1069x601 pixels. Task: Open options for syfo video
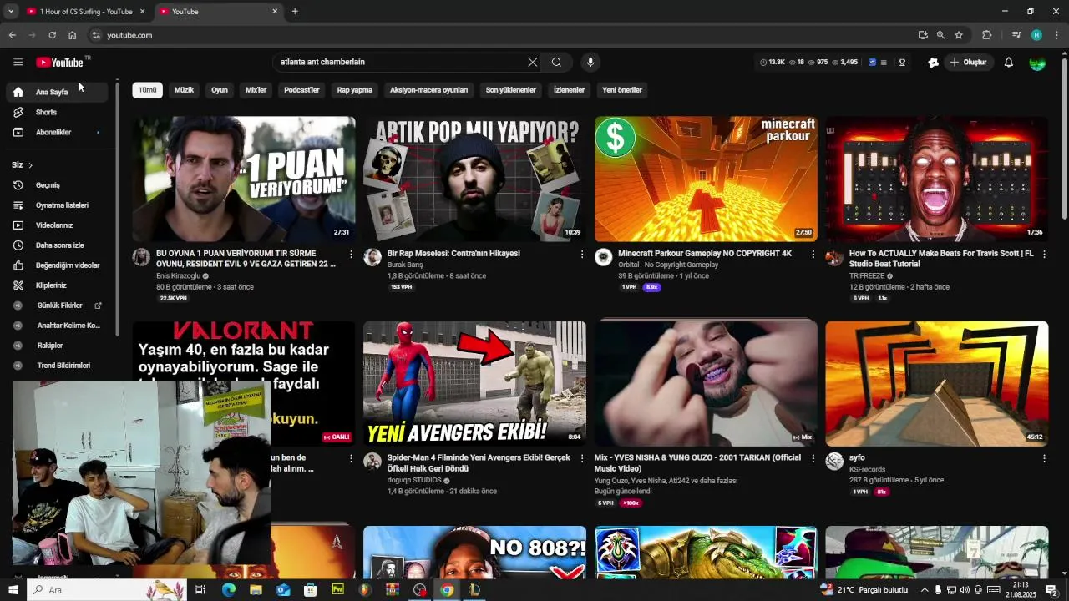click(x=1044, y=458)
